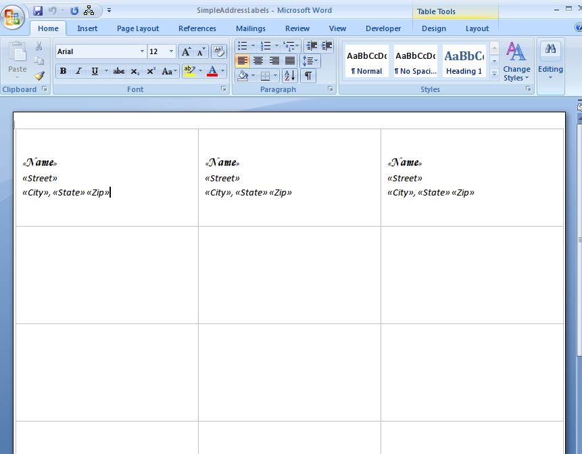
Task: Apply yellow text highlight color
Action: tap(190, 71)
